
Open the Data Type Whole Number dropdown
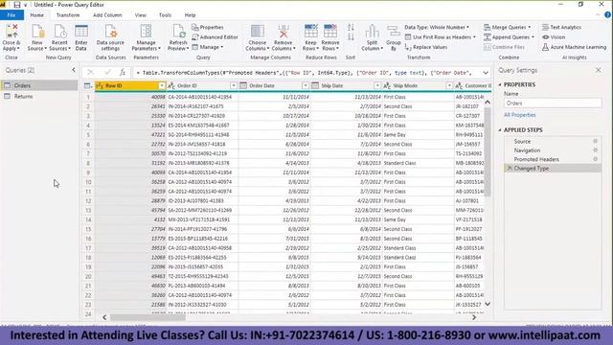click(437, 28)
